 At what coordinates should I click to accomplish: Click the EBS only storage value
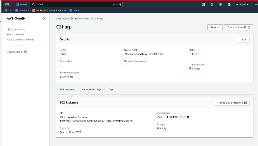[161, 128]
